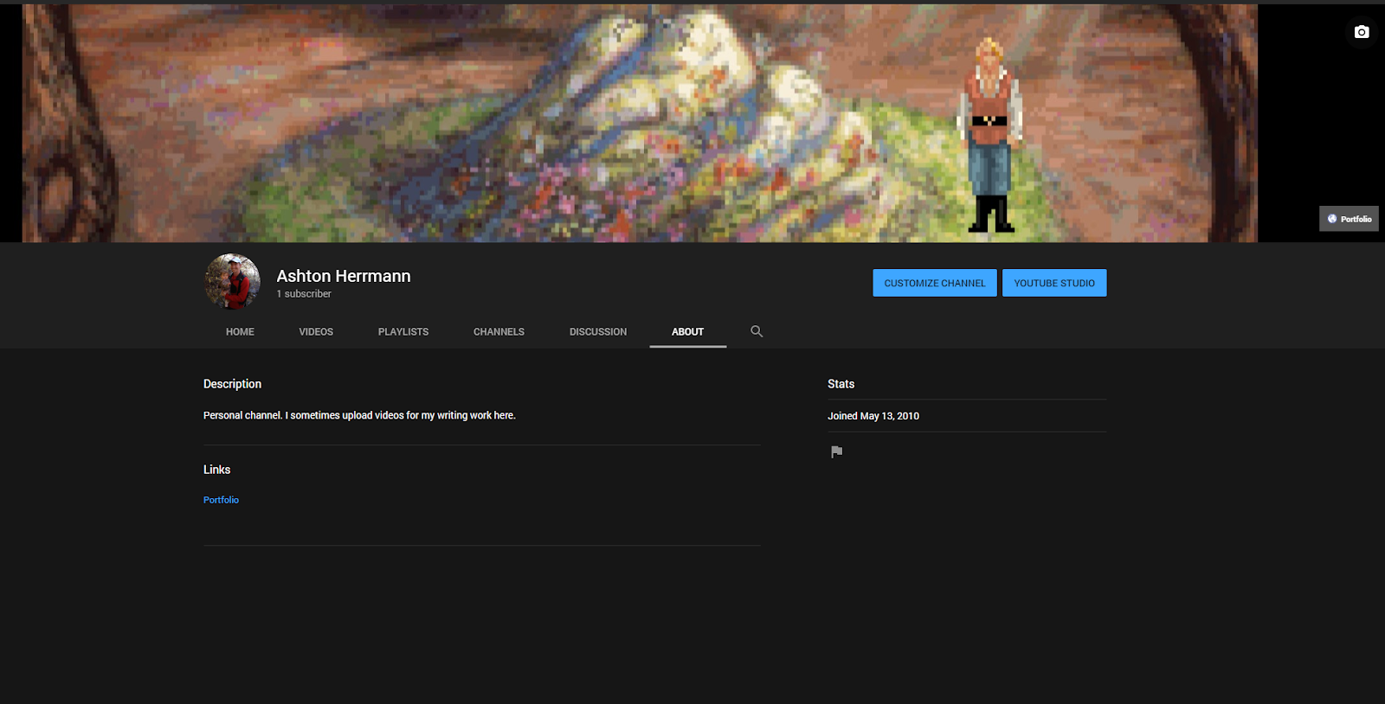This screenshot has width=1385, height=704.
Task: Open YouTube Studio
Action: pos(1054,283)
